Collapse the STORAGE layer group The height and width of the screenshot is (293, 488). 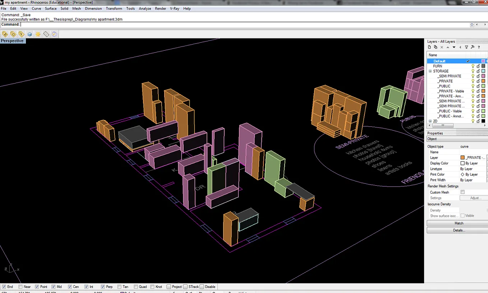(430, 71)
